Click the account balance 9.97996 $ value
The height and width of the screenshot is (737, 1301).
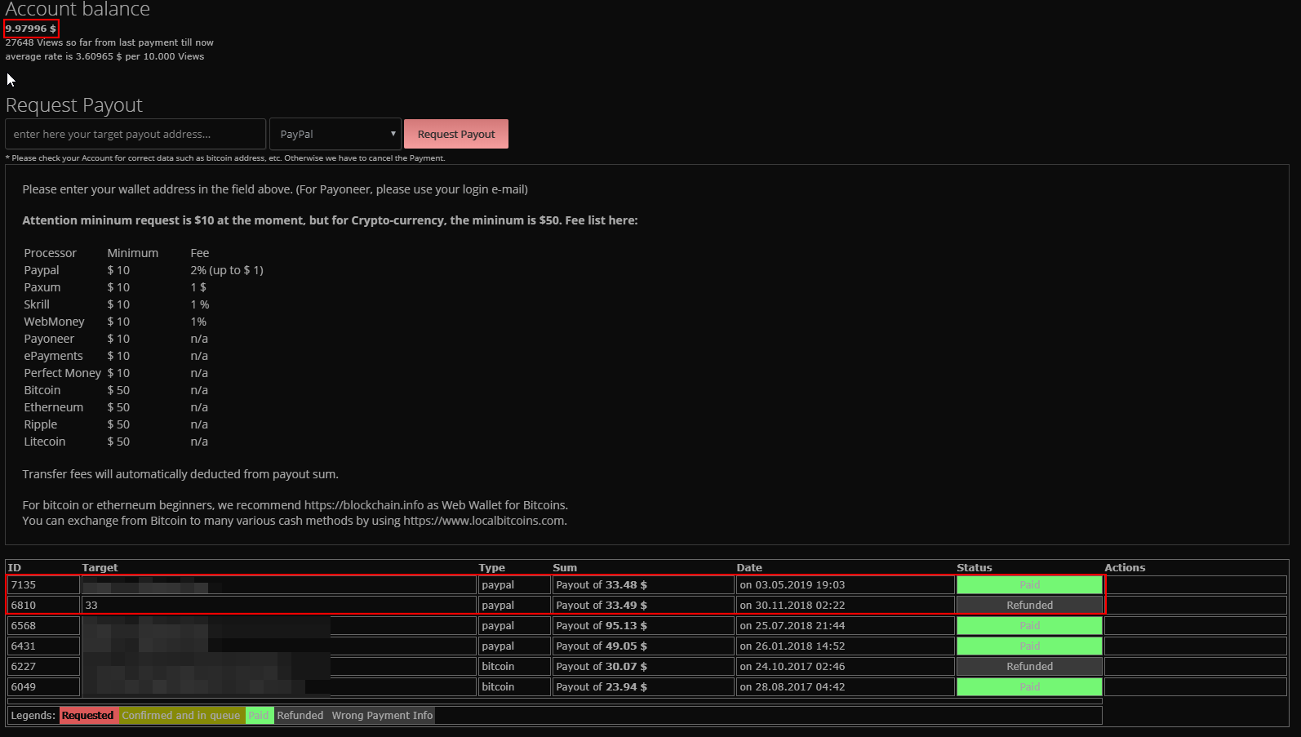(x=31, y=29)
